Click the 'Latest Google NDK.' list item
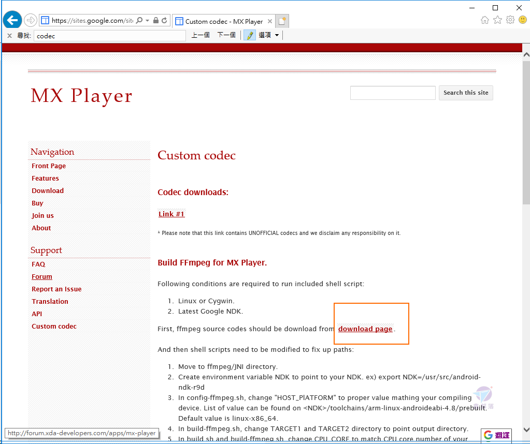This screenshot has width=530, height=444. [210, 312]
